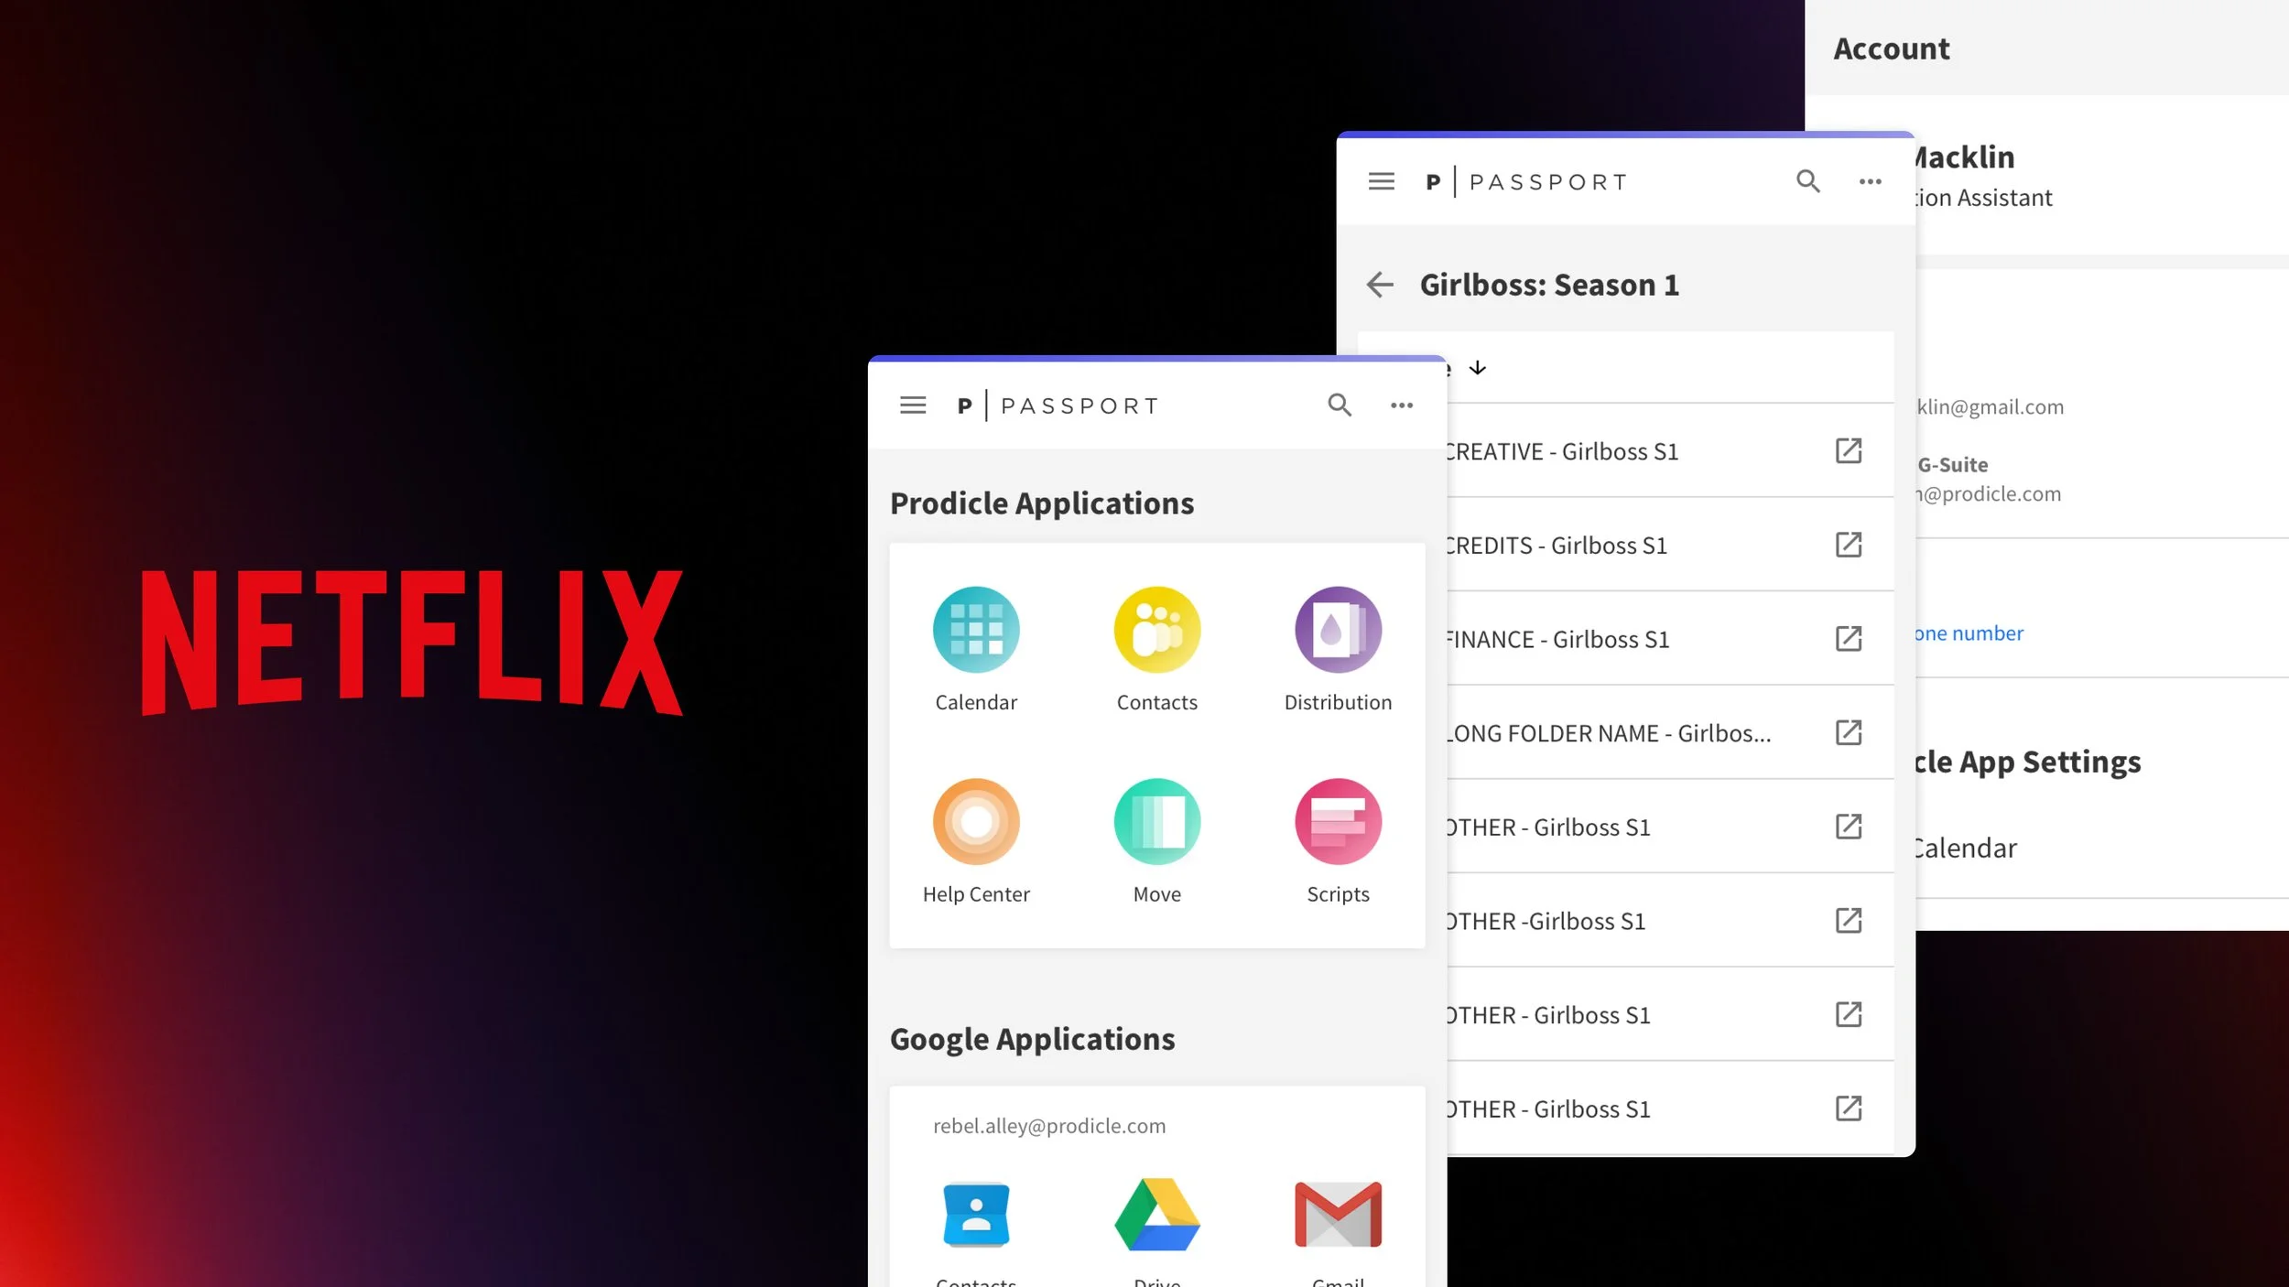Viewport: 2289px width, 1287px height.
Task: Open more options in Girlboss window
Action: (x=1871, y=181)
